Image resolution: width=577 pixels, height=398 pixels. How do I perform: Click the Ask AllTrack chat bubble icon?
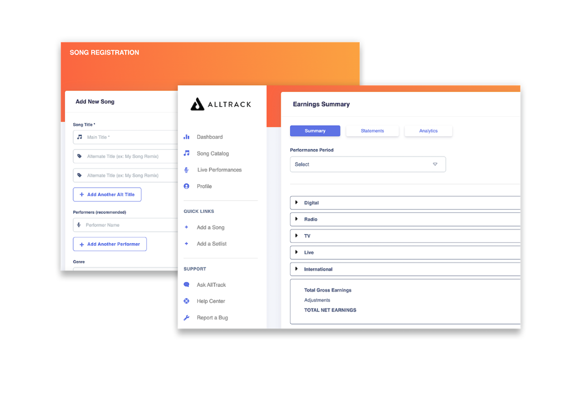(x=186, y=285)
